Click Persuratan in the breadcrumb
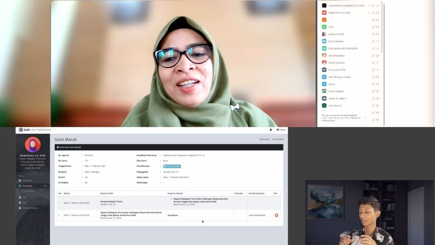The height and width of the screenshot is (245, 435). 264,139
